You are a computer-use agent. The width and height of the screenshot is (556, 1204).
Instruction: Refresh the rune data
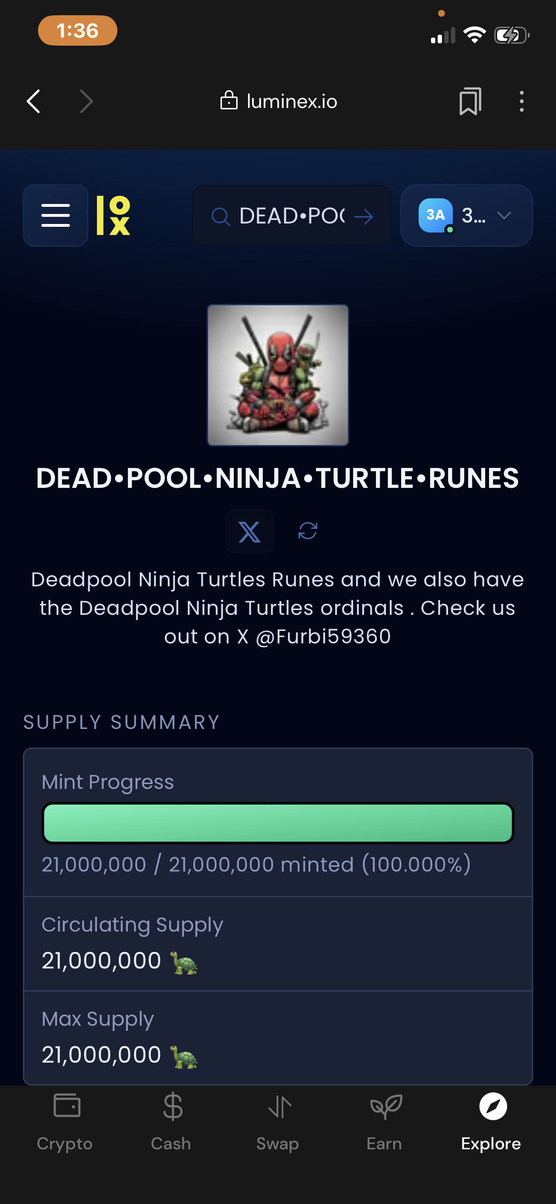pos(307,531)
